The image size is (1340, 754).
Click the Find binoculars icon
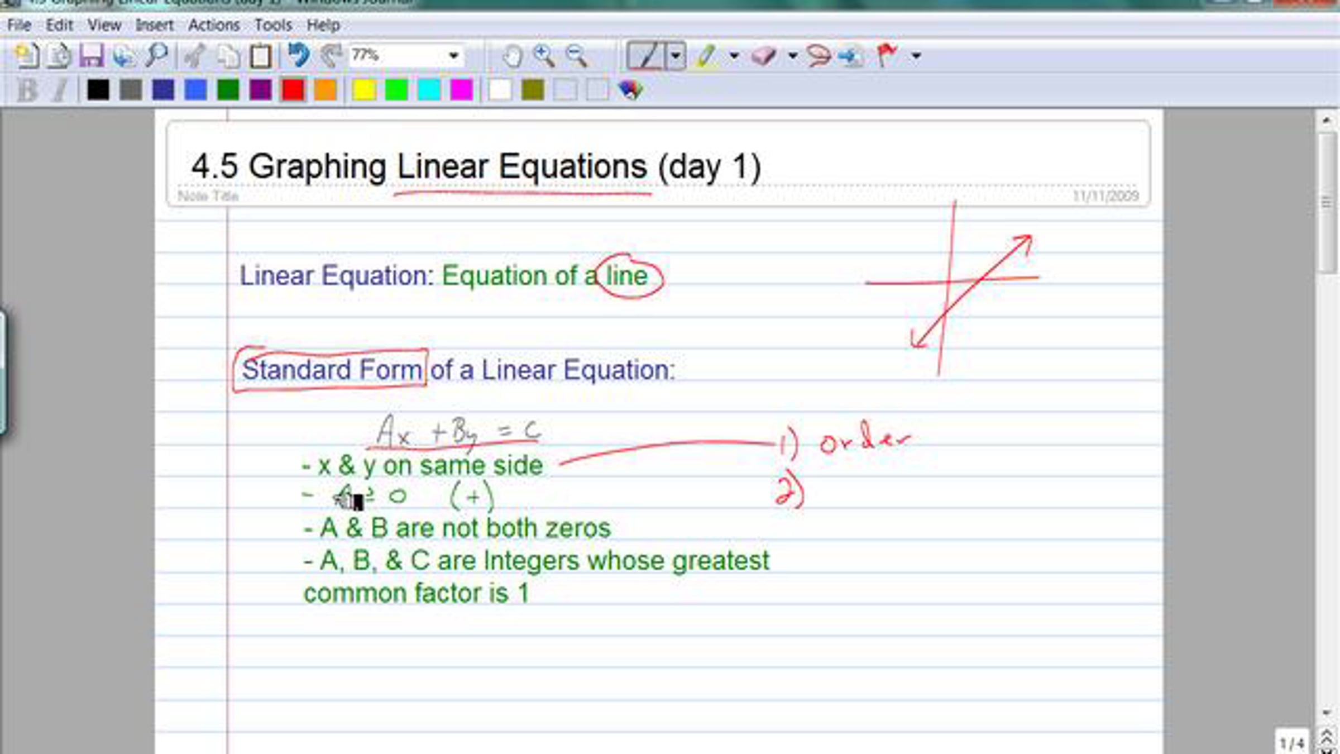click(x=157, y=56)
